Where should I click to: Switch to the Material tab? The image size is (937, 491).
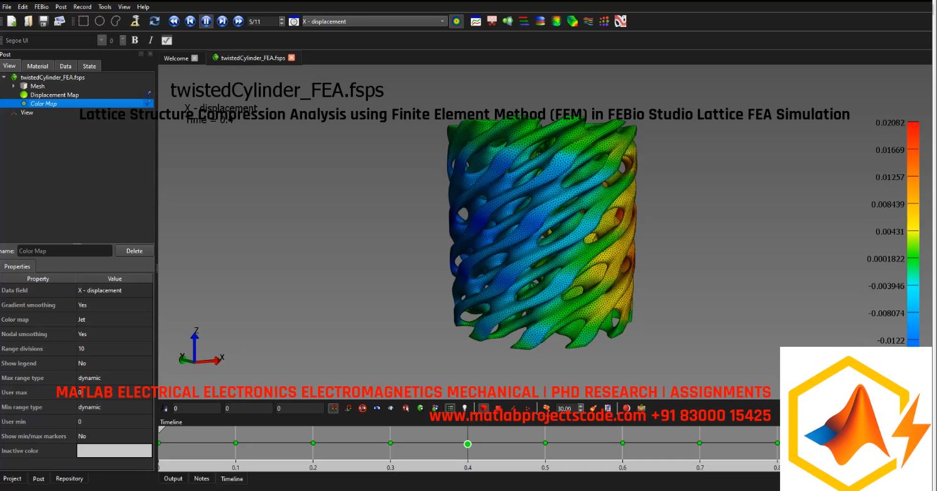pos(37,65)
